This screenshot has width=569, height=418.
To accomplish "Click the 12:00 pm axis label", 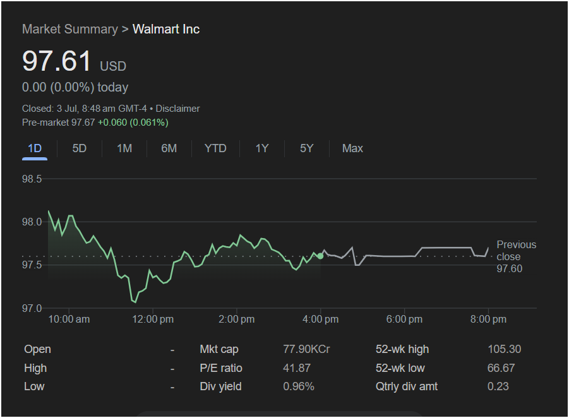I will pyautogui.click(x=153, y=319).
